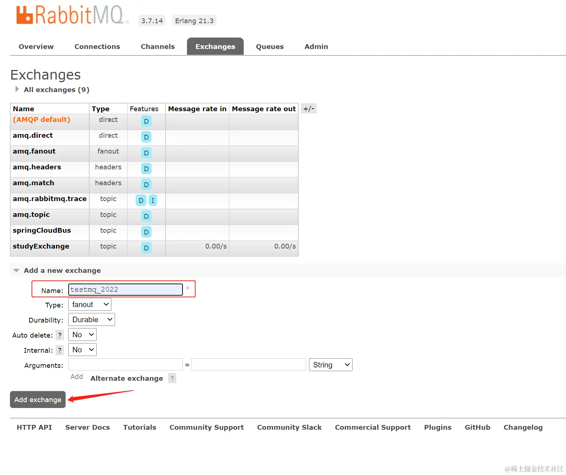The height and width of the screenshot is (475, 566).
Task: Switch to the Overview tab
Action: 36,46
